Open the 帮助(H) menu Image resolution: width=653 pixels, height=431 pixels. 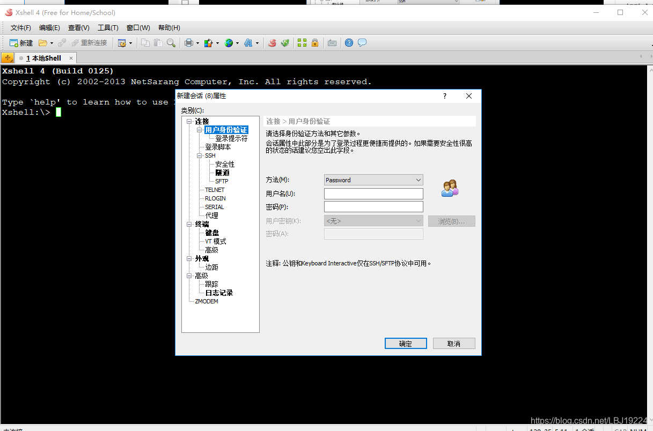click(x=169, y=28)
